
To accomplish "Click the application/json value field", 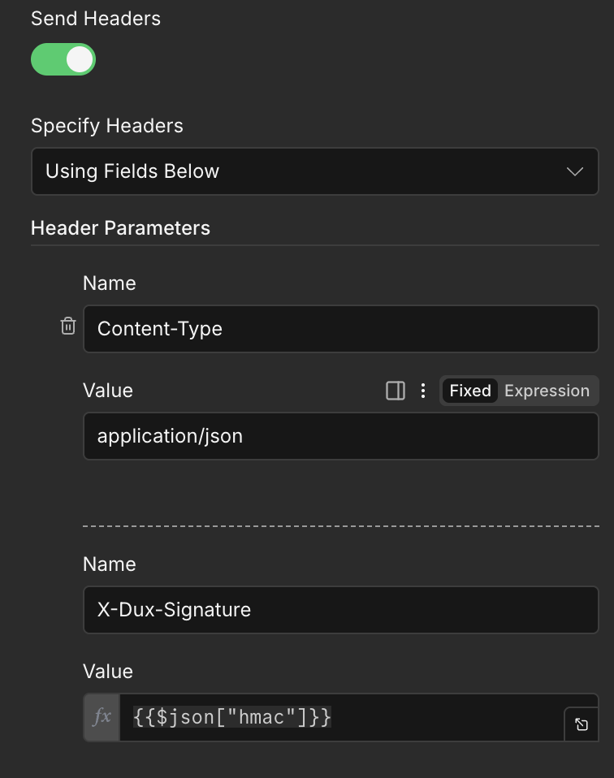I will [x=341, y=437].
